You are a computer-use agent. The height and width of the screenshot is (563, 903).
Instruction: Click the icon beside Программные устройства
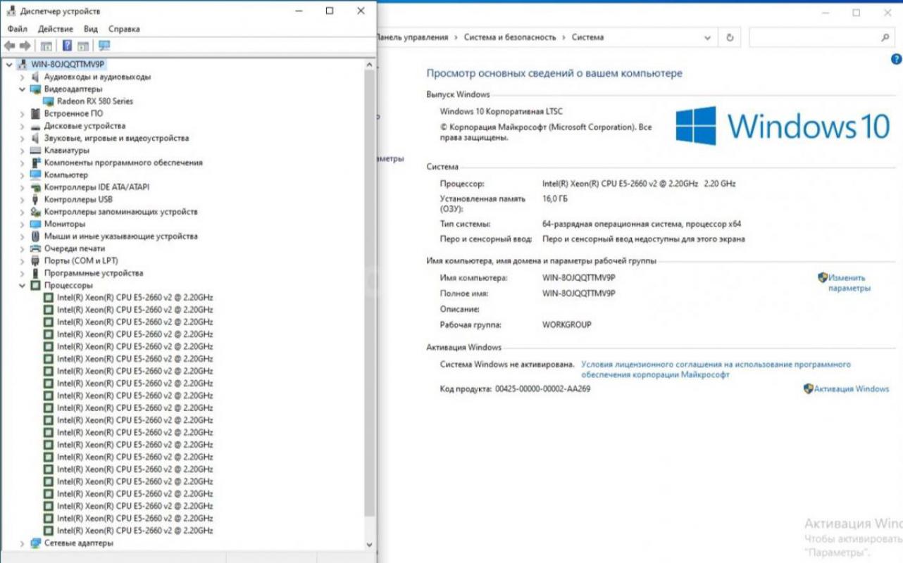pos(36,273)
